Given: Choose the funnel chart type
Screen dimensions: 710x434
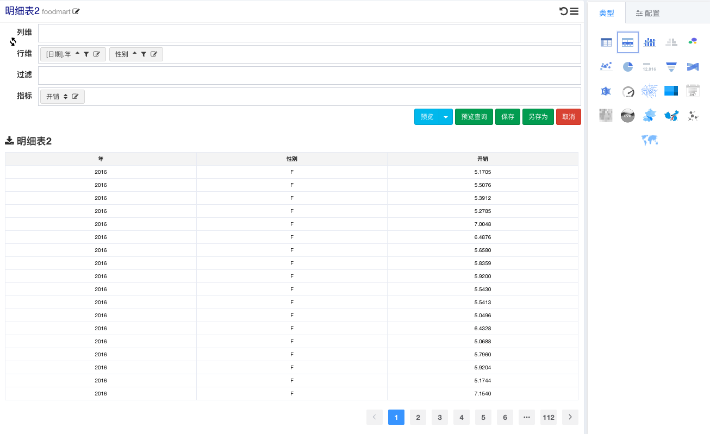Looking at the screenshot, I should 671,66.
